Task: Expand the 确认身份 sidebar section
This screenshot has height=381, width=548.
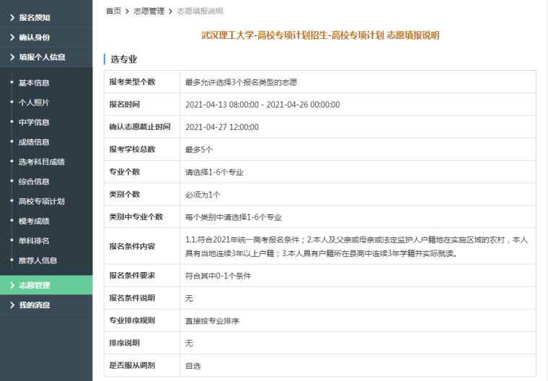Action: [46, 37]
